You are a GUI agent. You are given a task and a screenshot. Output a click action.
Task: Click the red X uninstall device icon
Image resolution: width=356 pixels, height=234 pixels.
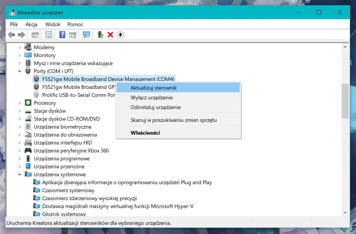(110, 35)
